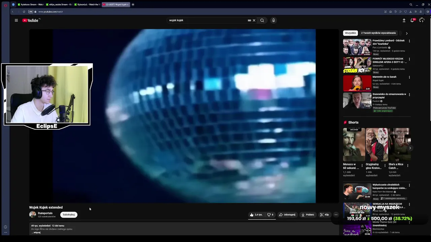The width and height of the screenshot is (431, 242).
Task: Open Monoco w 60 sekund short thumbnail
Action: (x=354, y=145)
